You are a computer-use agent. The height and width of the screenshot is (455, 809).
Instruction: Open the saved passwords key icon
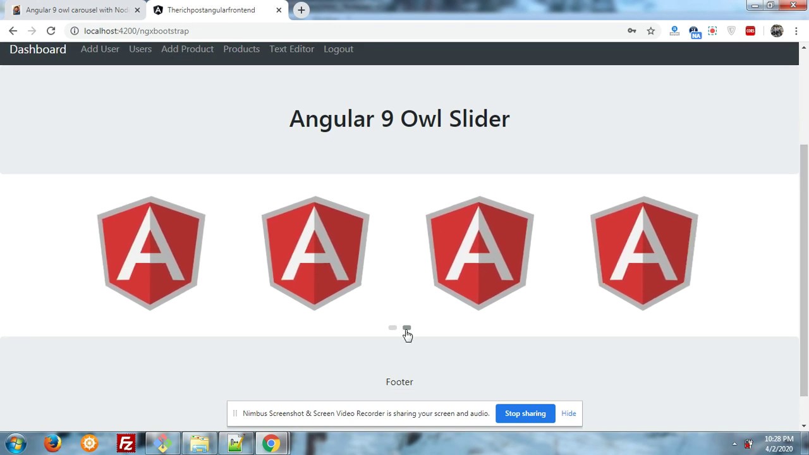tap(631, 30)
